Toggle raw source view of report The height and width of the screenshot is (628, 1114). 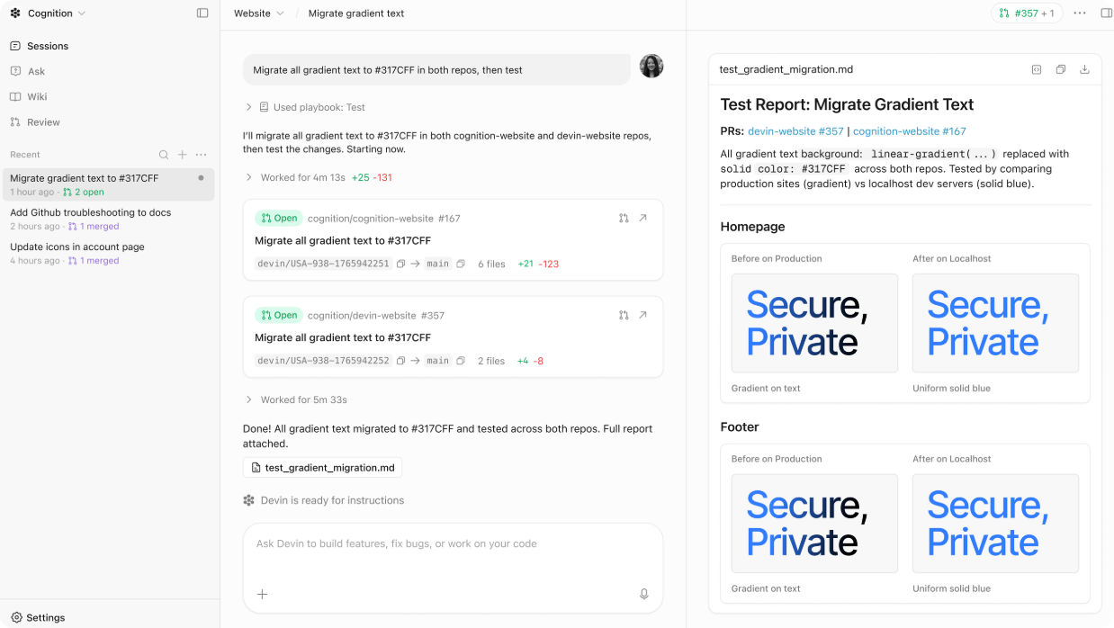click(x=1037, y=69)
